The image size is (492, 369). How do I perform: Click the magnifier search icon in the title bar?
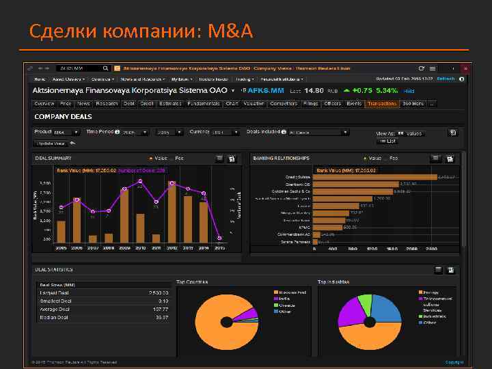click(x=105, y=68)
